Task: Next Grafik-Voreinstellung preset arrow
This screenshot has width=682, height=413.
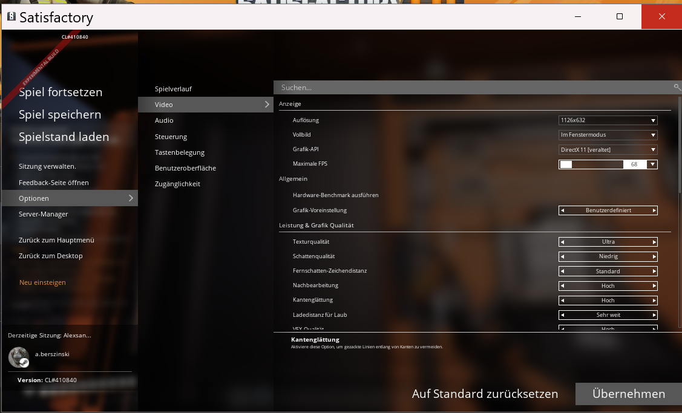Action: point(654,210)
